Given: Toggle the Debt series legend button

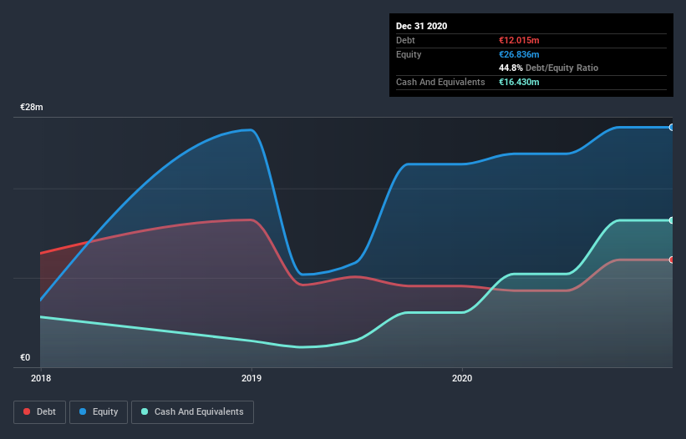Looking at the screenshot, I should (x=39, y=412).
